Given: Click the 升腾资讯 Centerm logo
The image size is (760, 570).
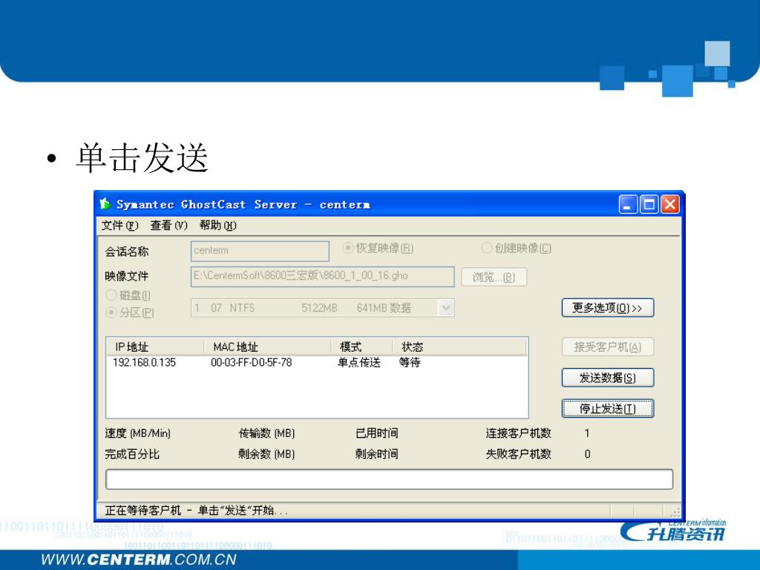Looking at the screenshot, I should [x=674, y=531].
